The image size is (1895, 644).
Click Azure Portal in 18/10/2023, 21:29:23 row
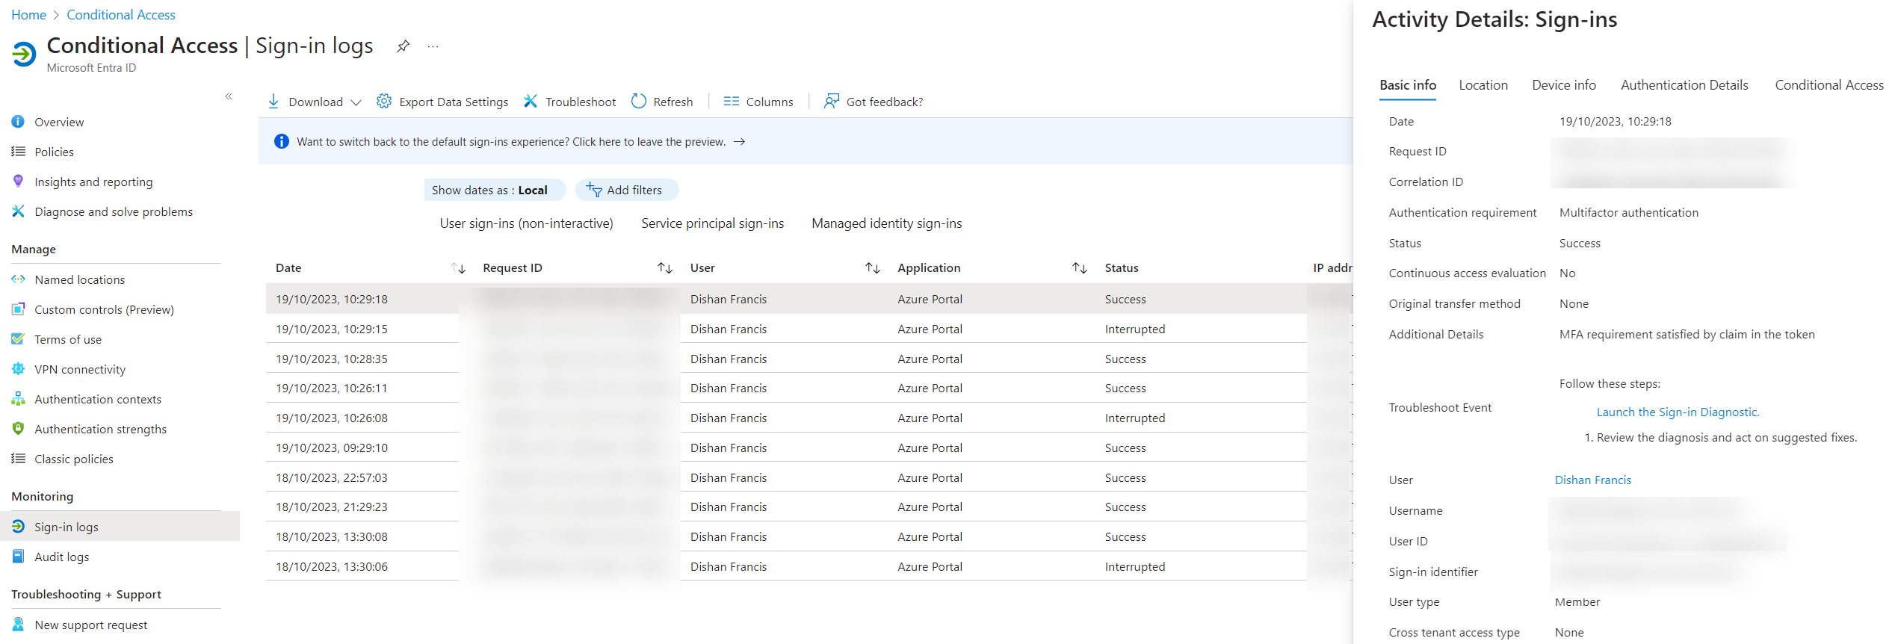pyautogui.click(x=930, y=507)
